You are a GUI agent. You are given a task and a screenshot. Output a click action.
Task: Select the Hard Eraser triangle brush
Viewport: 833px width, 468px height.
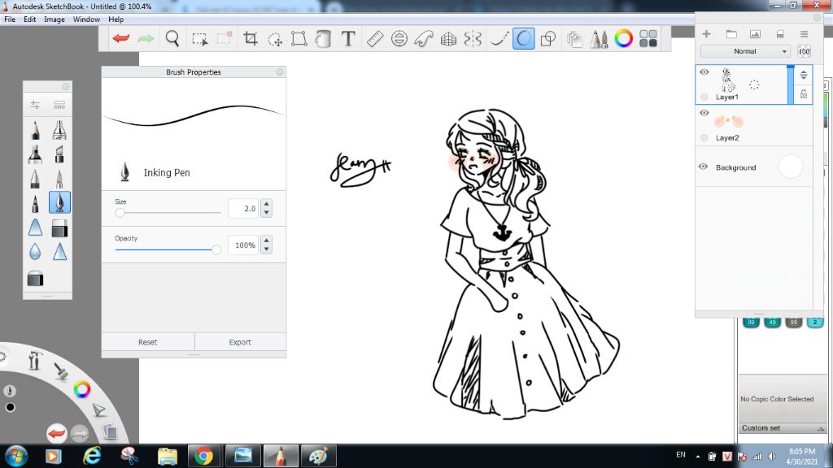35,227
